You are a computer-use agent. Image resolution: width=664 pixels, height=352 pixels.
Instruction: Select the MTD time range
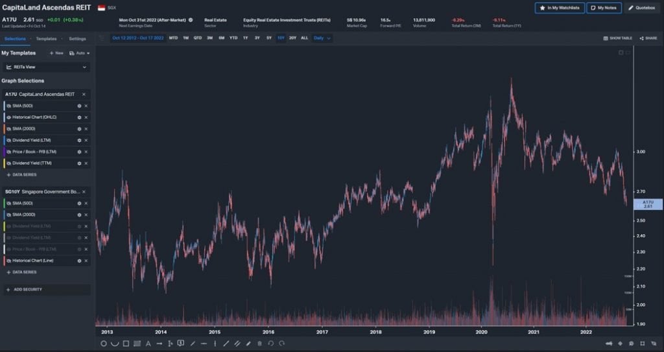pyautogui.click(x=173, y=38)
